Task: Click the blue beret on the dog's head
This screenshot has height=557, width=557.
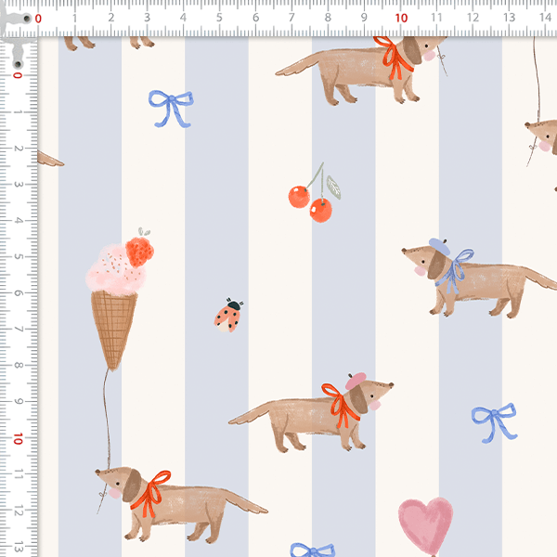Action: coord(438,246)
